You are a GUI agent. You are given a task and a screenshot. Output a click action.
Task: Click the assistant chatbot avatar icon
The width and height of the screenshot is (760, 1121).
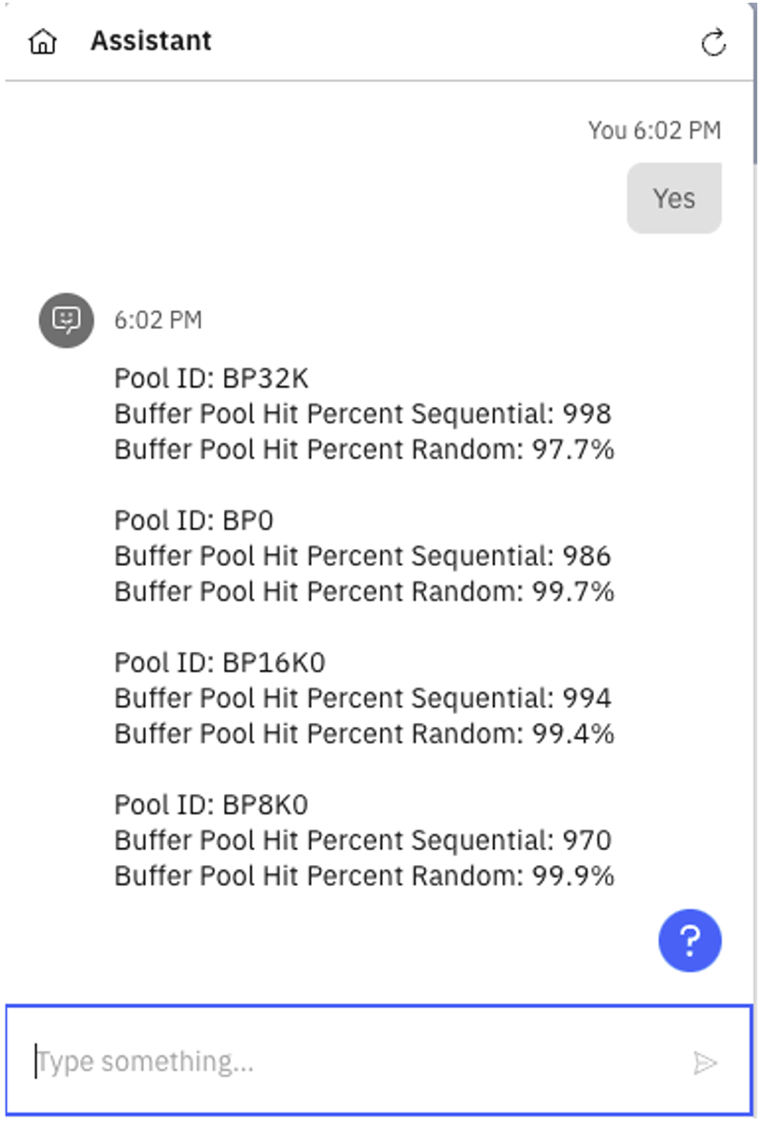tap(65, 320)
